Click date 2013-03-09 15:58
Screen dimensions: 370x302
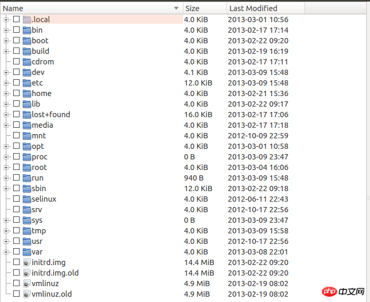click(x=258, y=231)
